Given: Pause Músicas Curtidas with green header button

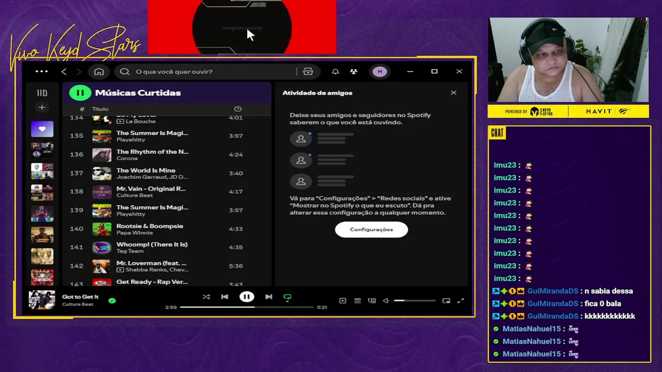Looking at the screenshot, I should pyautogui.click(x=80, y=93).
